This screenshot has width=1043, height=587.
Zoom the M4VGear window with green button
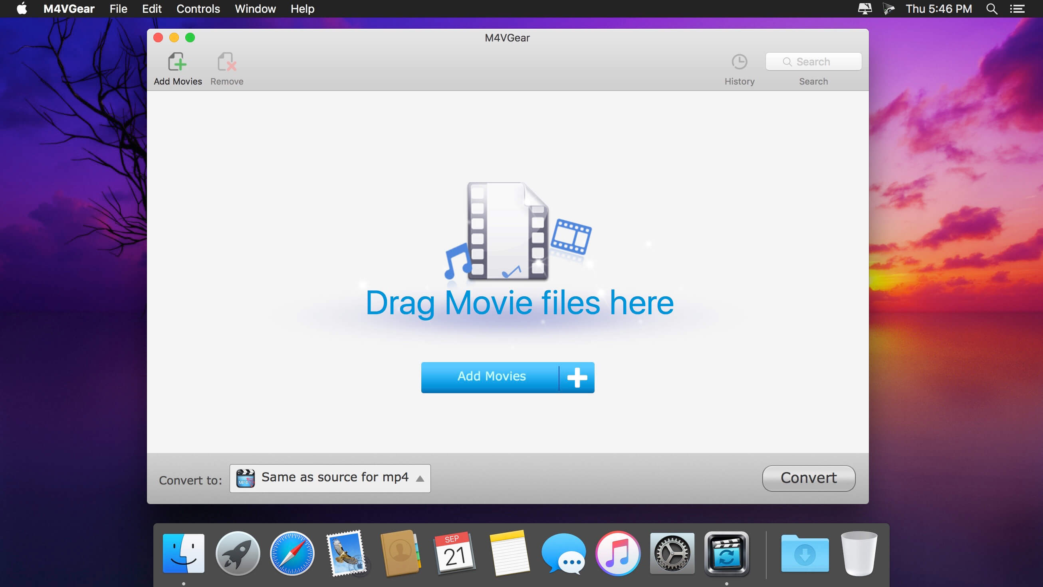pyautogui.click(x=190, y=37)
